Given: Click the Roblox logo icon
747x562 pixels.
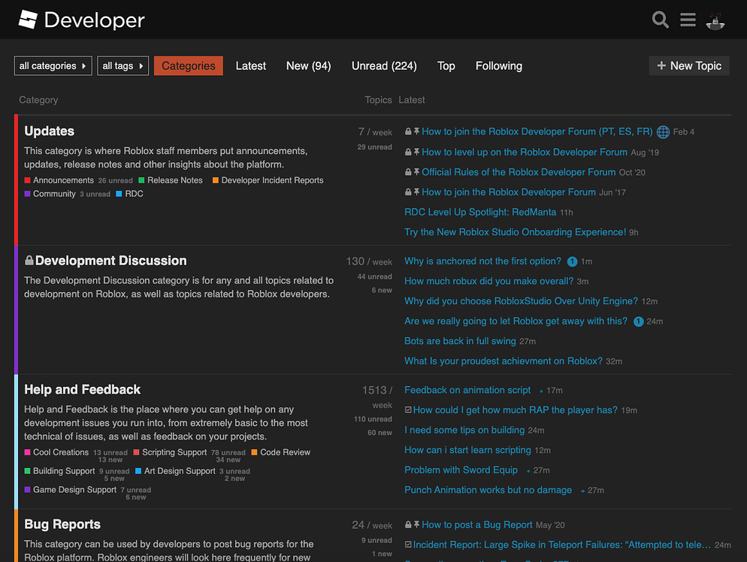Looking at the screenshot, I should [28, 20].
